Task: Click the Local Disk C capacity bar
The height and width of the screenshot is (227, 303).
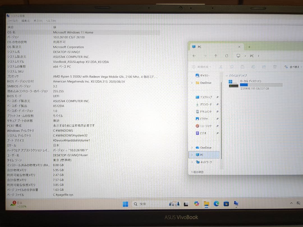Action: 261,85
